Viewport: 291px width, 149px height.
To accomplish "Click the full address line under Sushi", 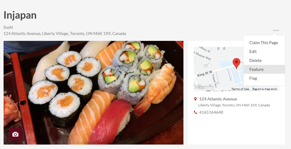I will [x=65, y=33].
